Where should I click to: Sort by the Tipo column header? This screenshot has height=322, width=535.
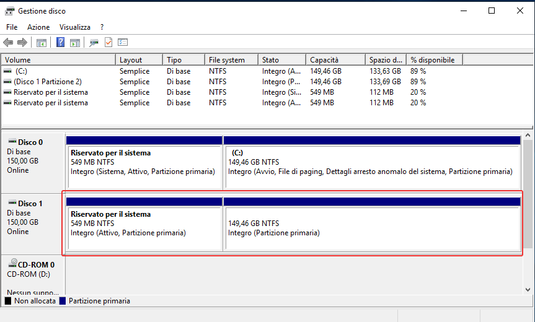click(184, 60)
